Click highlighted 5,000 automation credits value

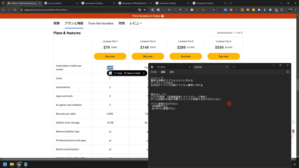(x=110, y=67)
